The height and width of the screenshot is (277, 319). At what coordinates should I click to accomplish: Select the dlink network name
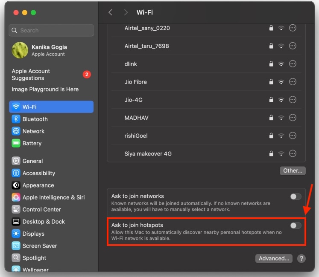(x=131, y=64)
